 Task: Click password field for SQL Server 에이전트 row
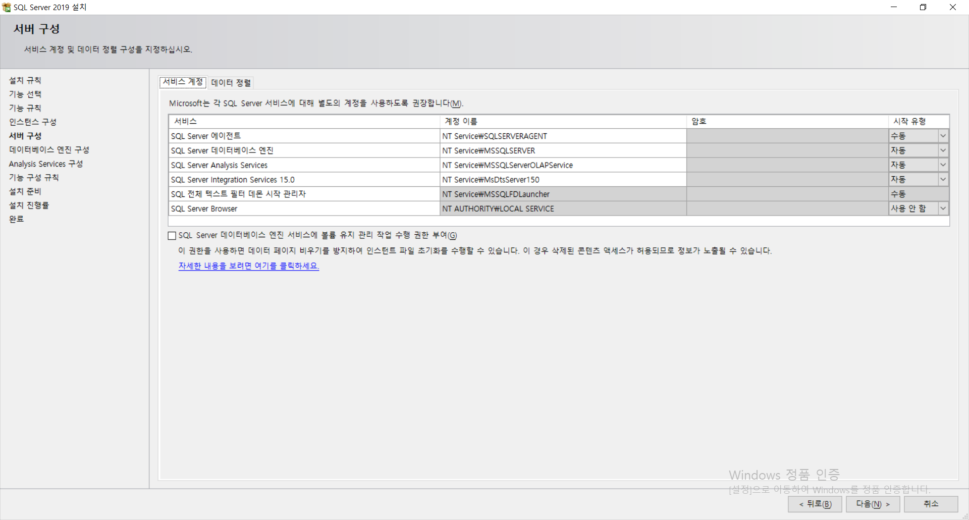(x=787, y=136)
